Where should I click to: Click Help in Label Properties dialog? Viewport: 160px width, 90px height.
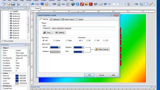113,75
